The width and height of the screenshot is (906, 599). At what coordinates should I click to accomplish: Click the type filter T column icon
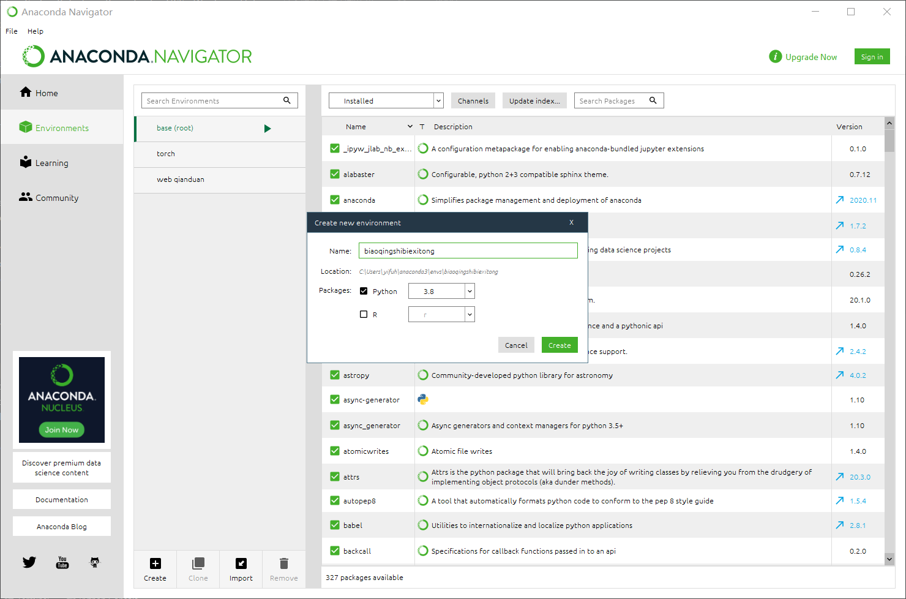(x=422, y=127)
